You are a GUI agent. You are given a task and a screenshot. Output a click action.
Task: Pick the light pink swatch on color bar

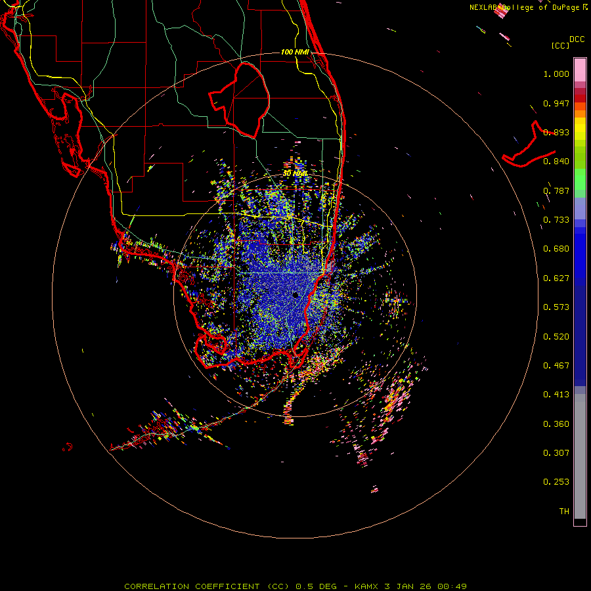click(x=580, y=70)
